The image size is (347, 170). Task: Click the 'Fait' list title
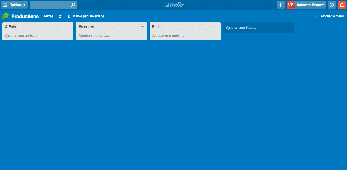pyautogui.click(x=156, y=27)
